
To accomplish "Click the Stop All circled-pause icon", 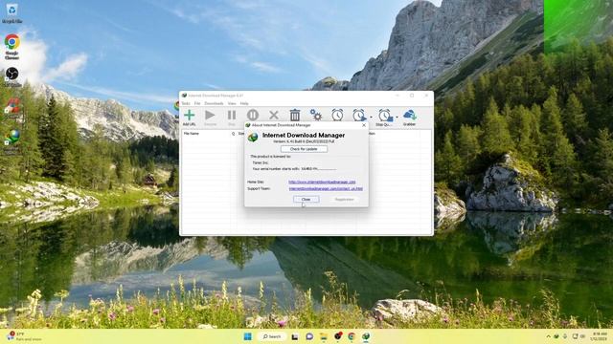I will click(253, 115).
